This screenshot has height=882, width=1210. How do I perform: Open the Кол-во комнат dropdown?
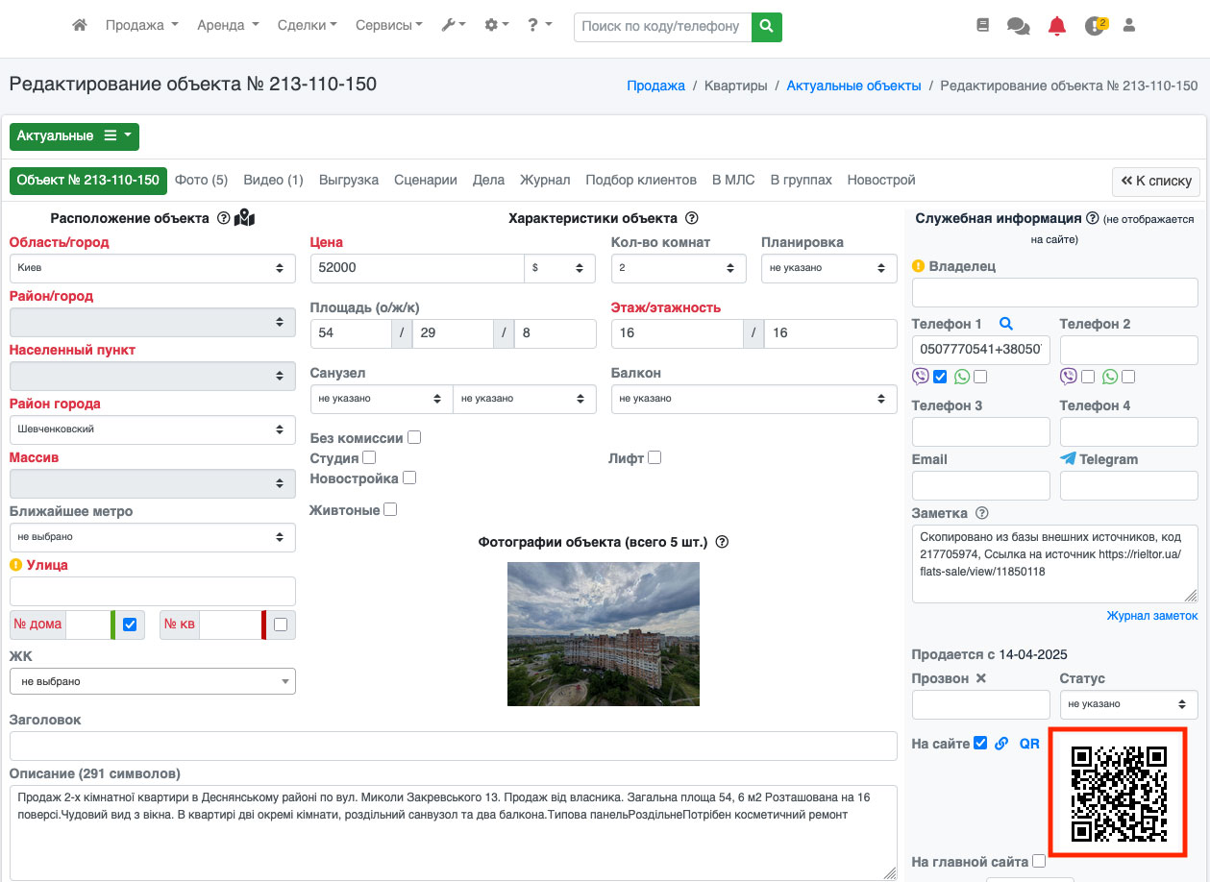point(679,268)
